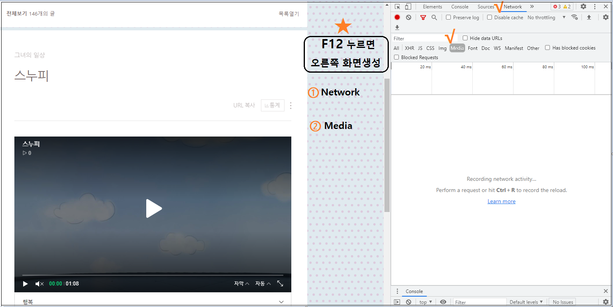Close the console drawer
The width and height of the screenshot is (613, 307).
pyautogui.click(x=606, y=291)
